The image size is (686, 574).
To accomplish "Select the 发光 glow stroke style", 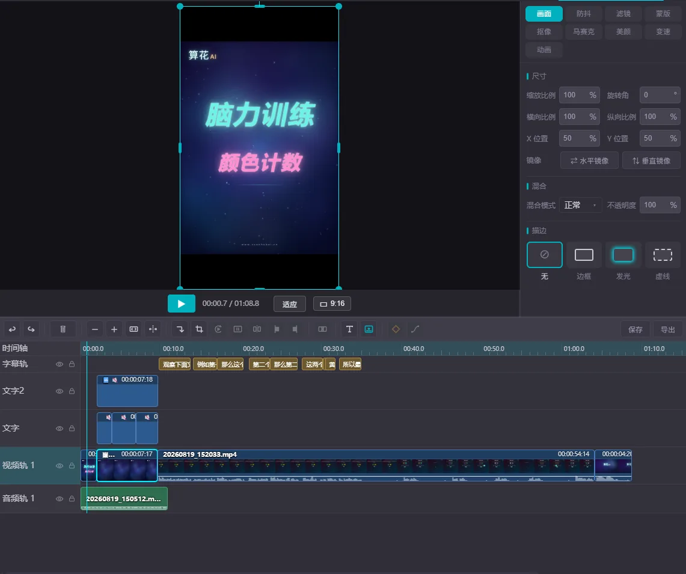I will tap(623, 255).
